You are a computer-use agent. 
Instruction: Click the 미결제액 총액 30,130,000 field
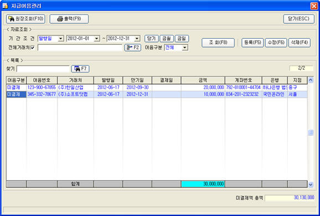290,198
